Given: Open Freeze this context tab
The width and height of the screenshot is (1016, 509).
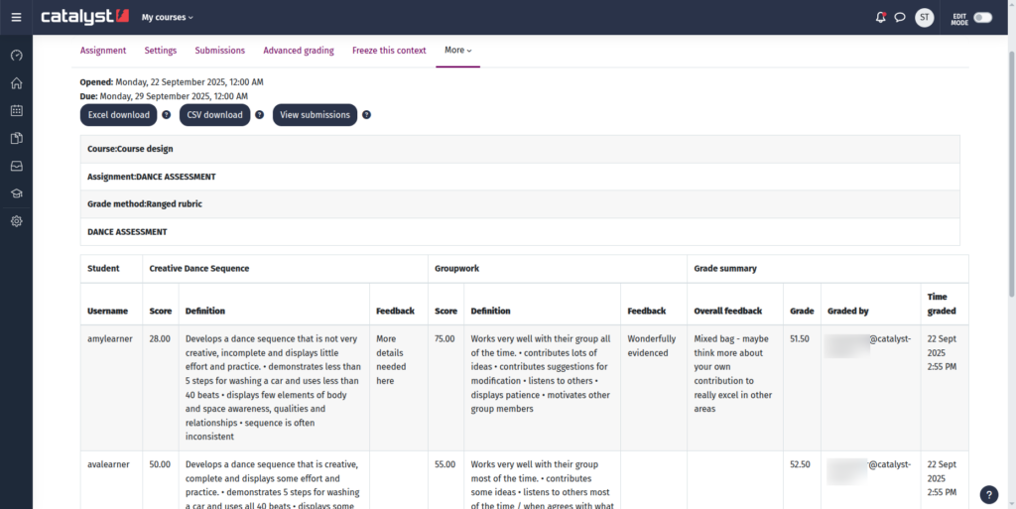Looking at the screenshot, I should click(x=389, y=51).
